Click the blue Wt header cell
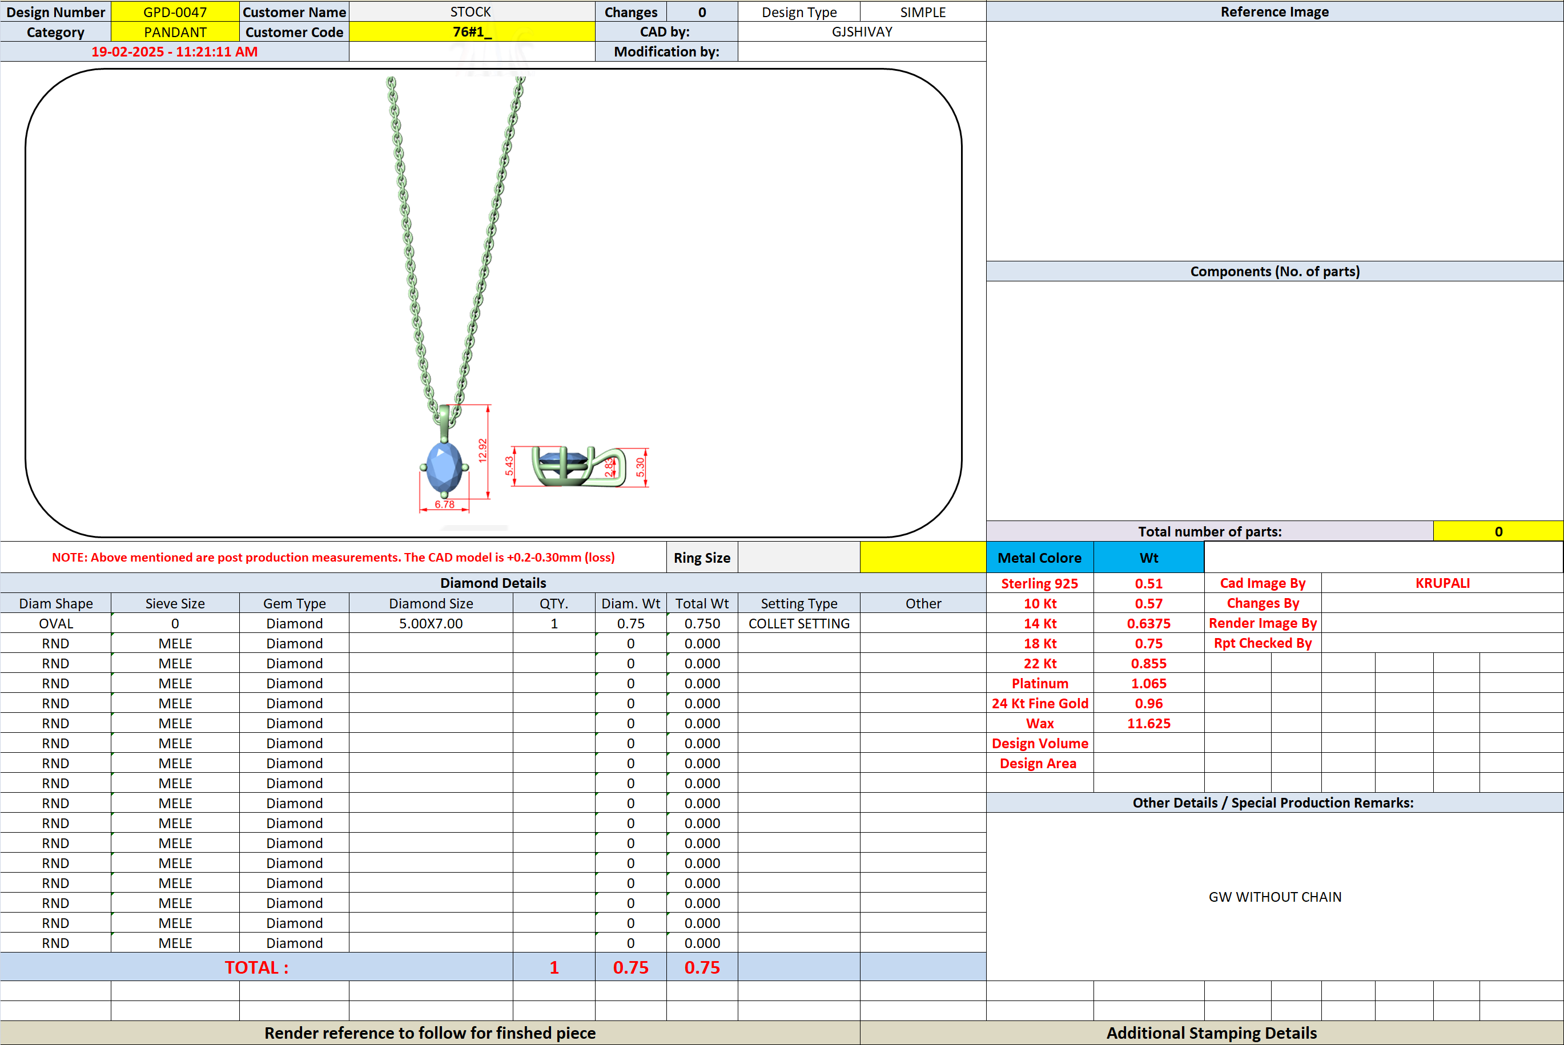 1149,557
